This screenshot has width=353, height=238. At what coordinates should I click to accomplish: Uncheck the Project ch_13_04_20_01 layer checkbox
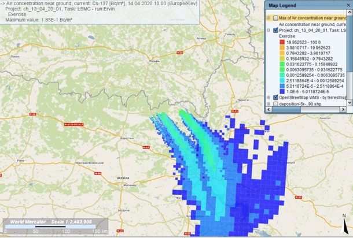(275, 31)
